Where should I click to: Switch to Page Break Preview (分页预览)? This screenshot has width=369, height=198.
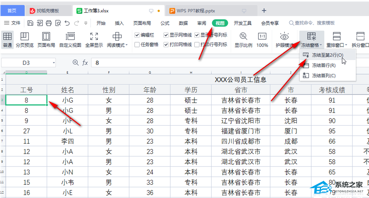click(25, 37)
